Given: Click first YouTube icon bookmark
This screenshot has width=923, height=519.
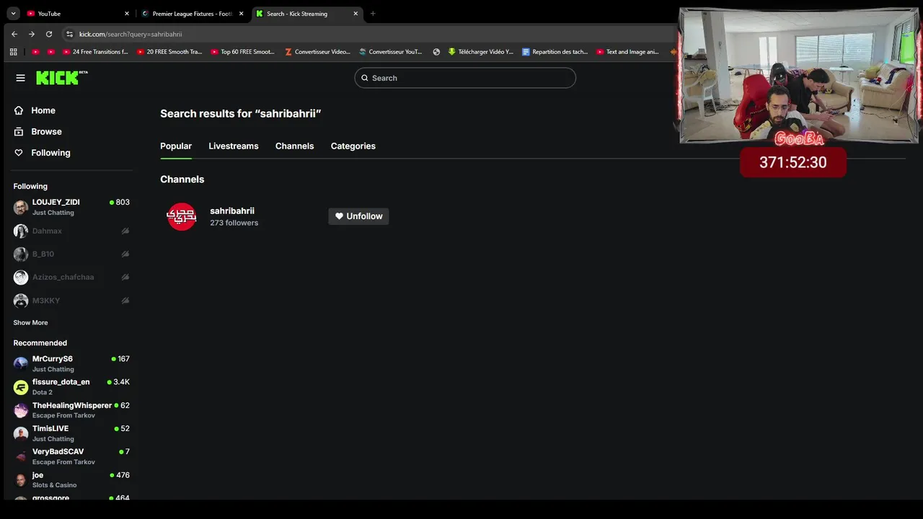Looking at the screenshot, I should [36, 52].
